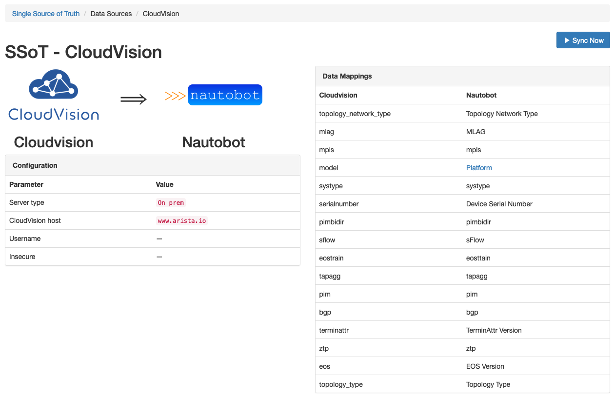Click the play triangle in Sync Now
This screenshot has height=398, width=614.
tap(567, 40)
